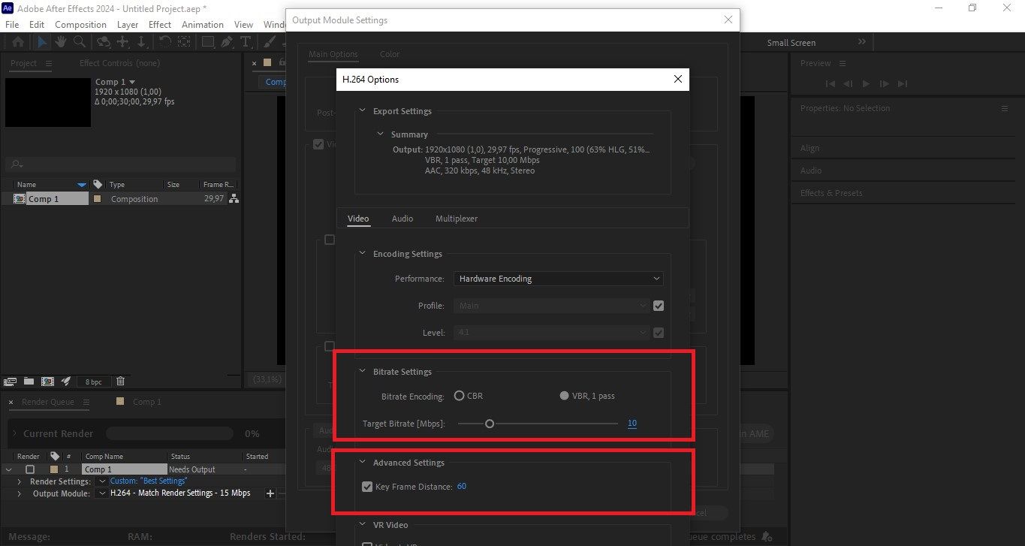
Task: Select the Rotate tool
Action: point(164,41)
